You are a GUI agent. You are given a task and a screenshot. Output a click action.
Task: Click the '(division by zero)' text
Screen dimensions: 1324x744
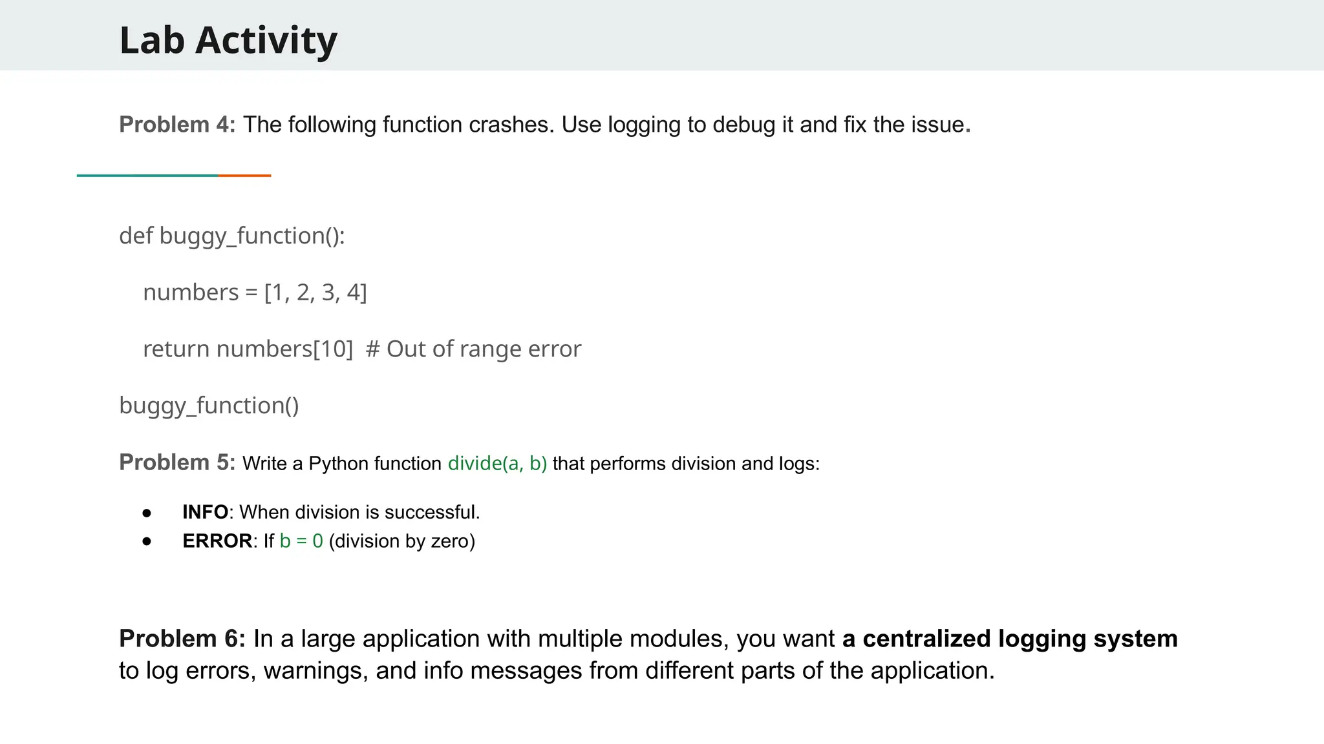pos(402,541)
